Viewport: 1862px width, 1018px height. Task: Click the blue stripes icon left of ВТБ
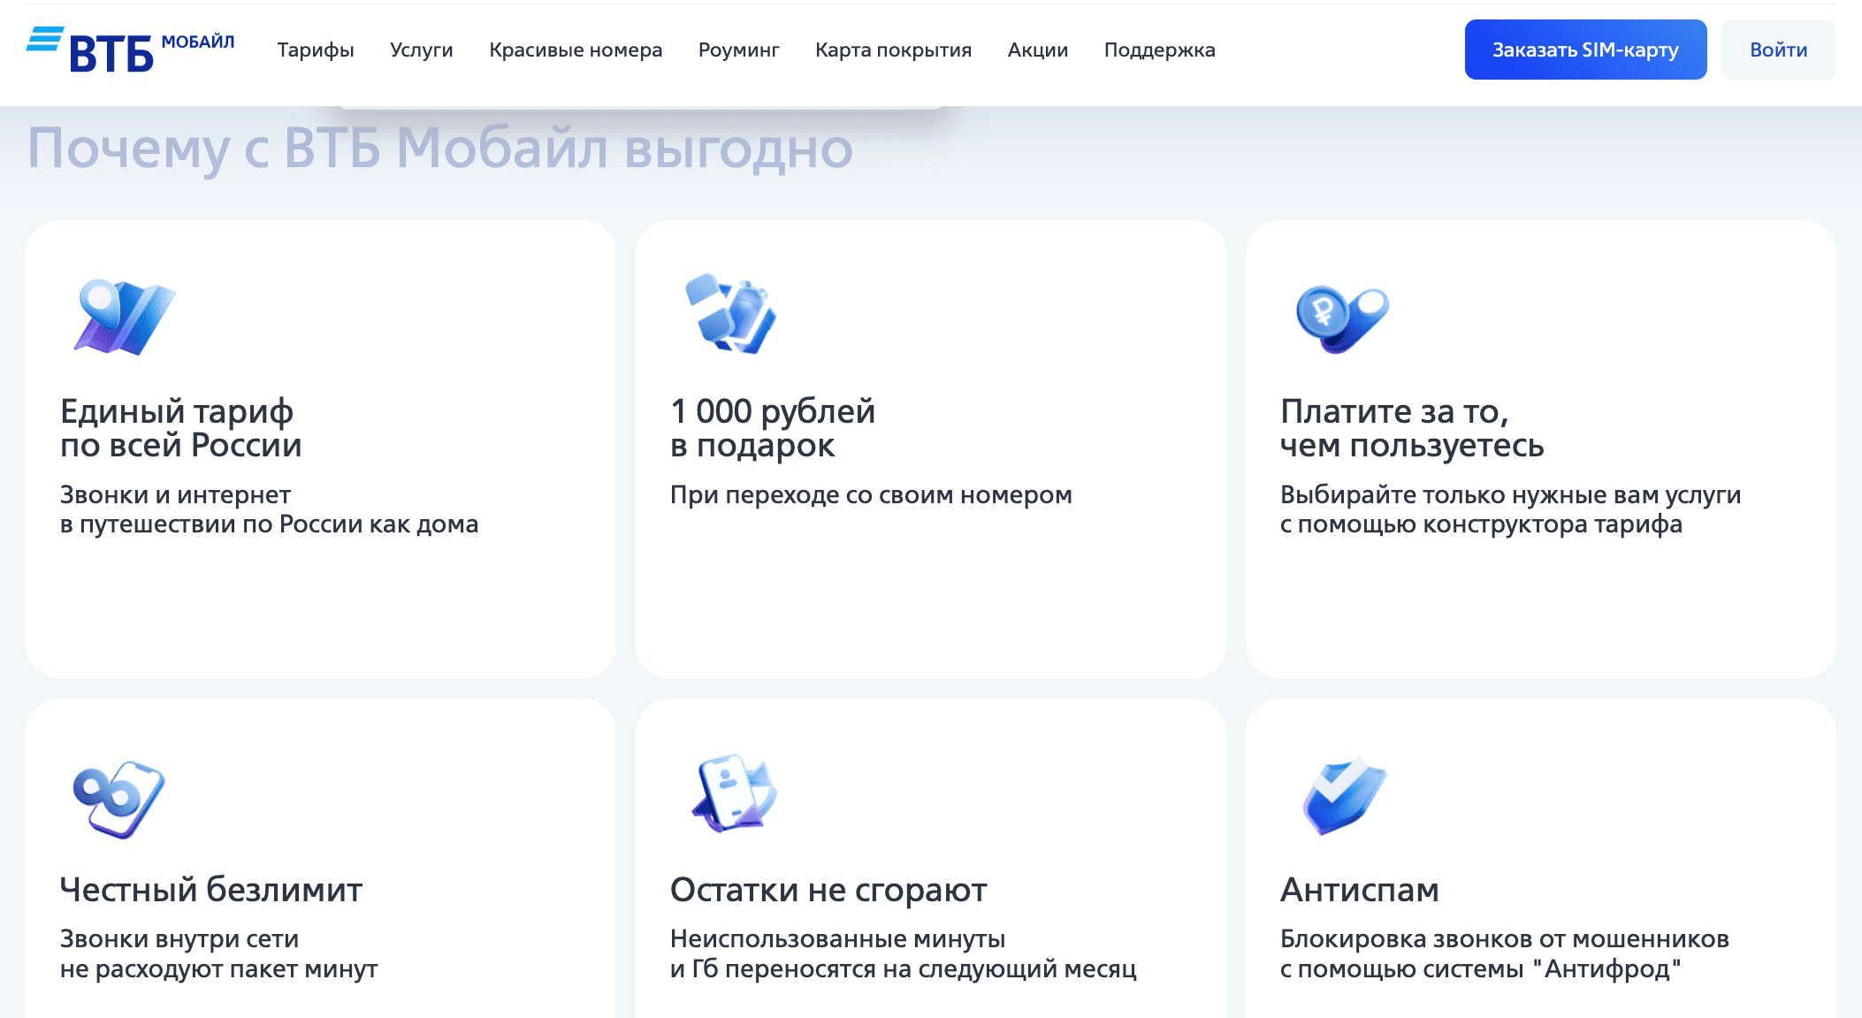click(45, 39)
